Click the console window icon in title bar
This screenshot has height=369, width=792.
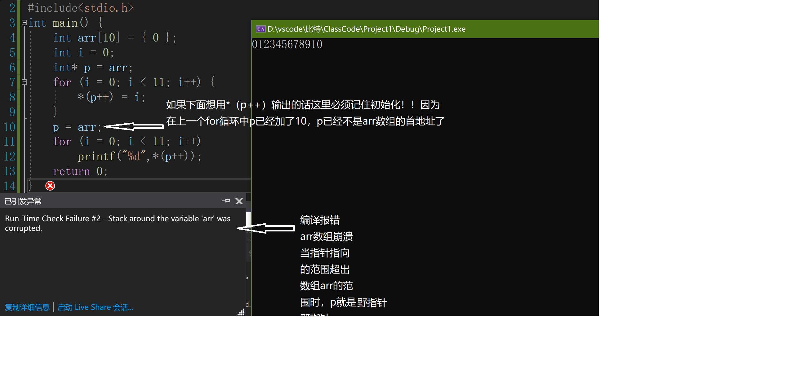pyautogui.click(x=260, y=29)
